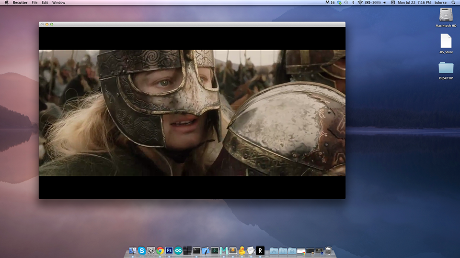Restore the minimized Photoshop window in dock

319,251
